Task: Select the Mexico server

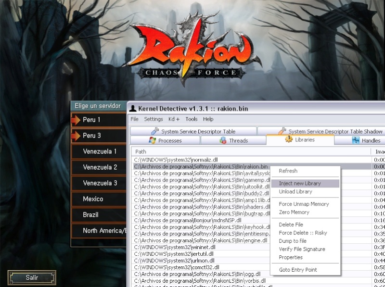Action: pos(99,199)
